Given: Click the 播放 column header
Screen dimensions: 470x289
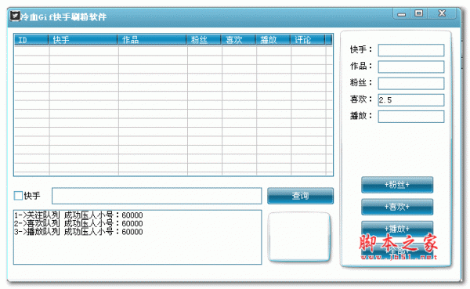Looking at the screenshot, I should tap(273, 40).
